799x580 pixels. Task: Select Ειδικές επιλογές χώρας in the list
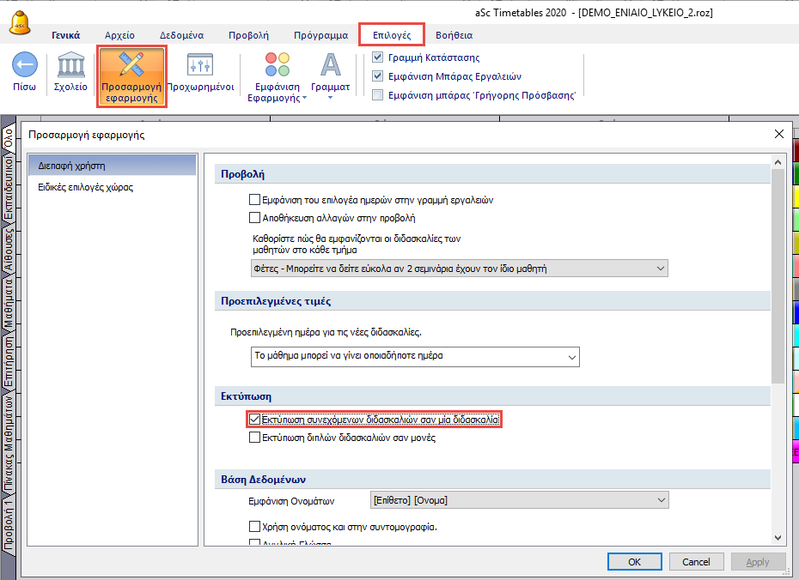click(85, 186)
